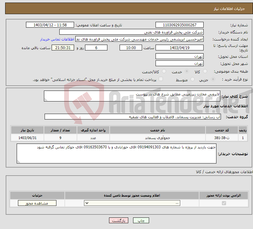This screenshot has height=229, width=253.
Task: Click the اطلاعات مجوزهای ارائه خدمت / کالا heading
Action: pos(224,172)
